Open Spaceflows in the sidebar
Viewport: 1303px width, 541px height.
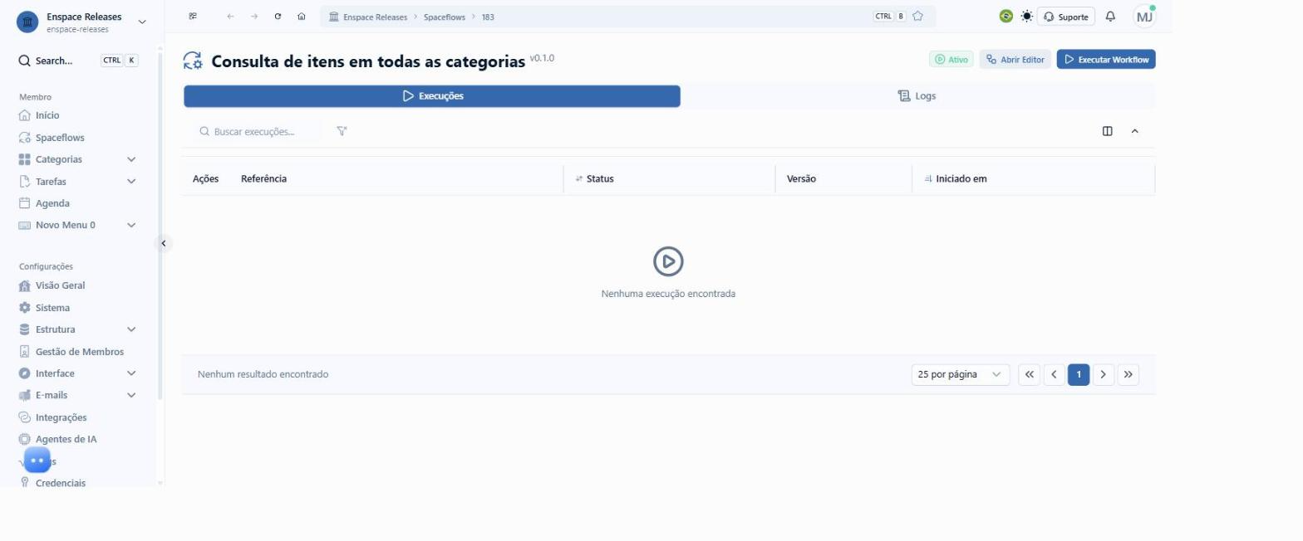pyautogui.click(x=60, y=138)
